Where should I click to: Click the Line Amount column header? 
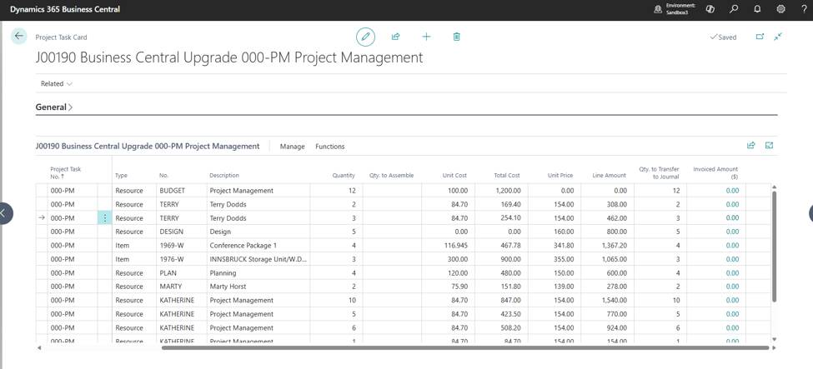(610, 176)
